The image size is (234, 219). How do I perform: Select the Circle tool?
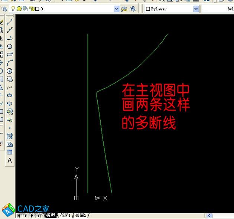(x=10, y=71)
